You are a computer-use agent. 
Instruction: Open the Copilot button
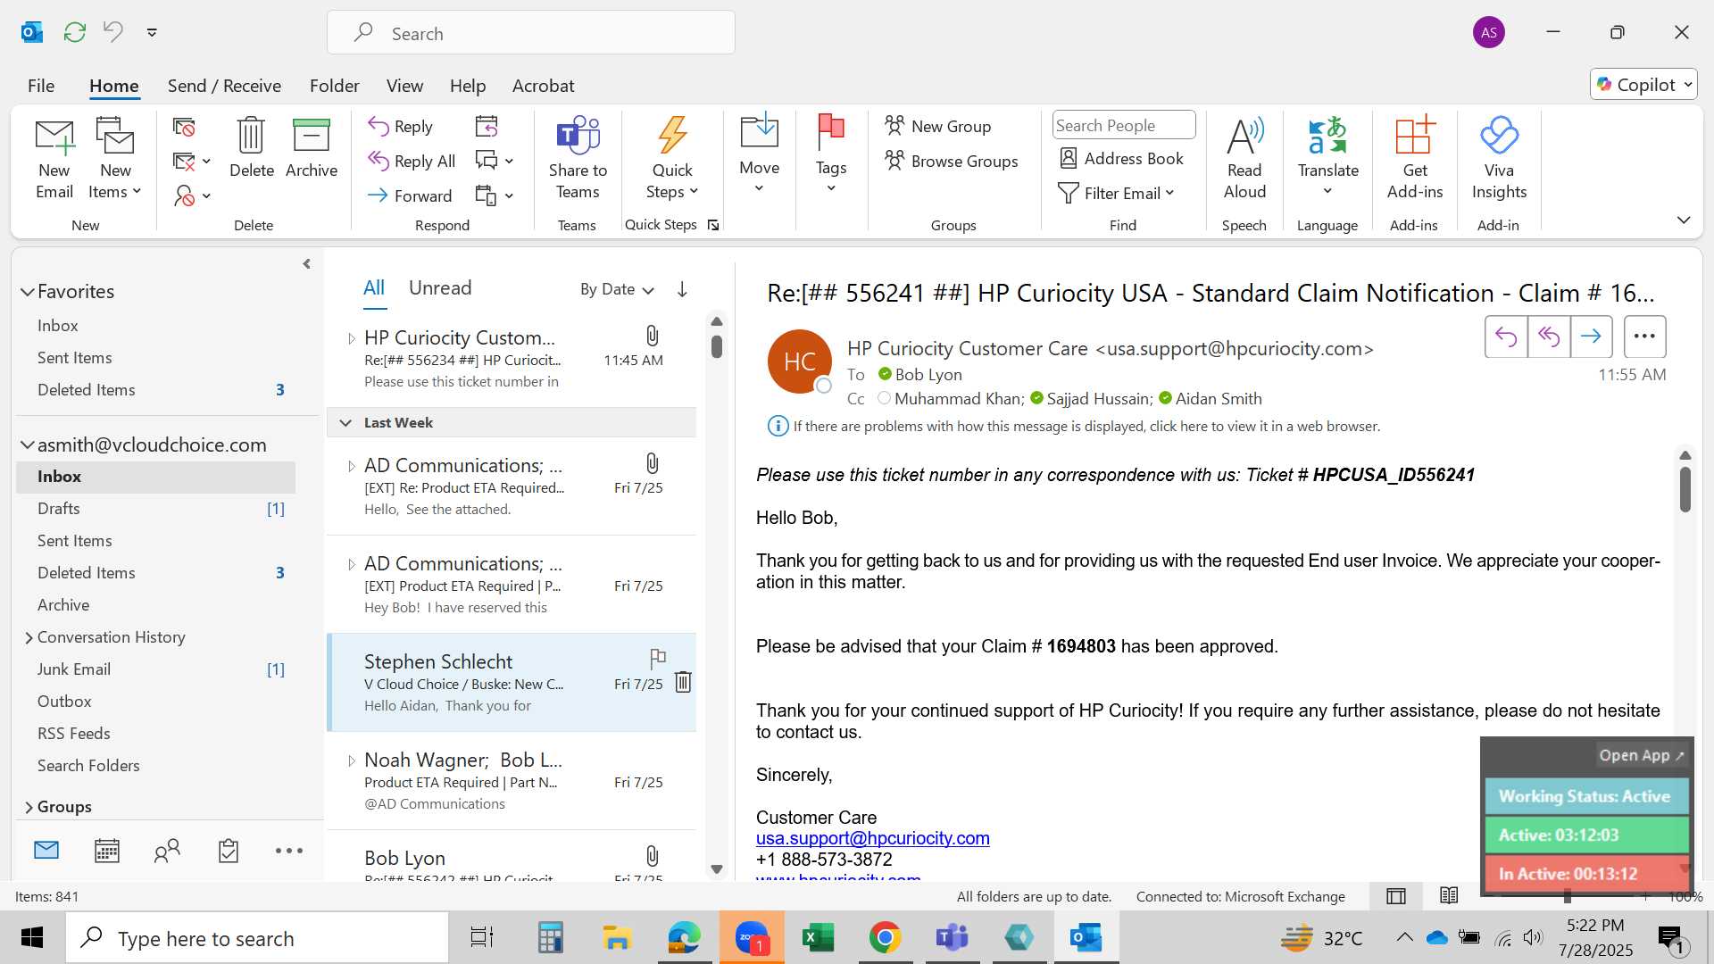click(1643, 84)
